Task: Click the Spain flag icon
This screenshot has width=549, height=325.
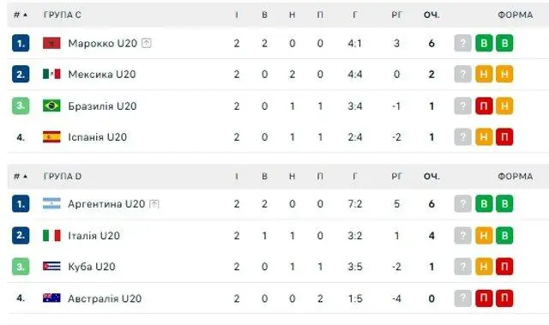Action: tap(51, 137)
